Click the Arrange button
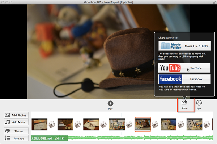 pyautogui.click(x=16, y=138)
